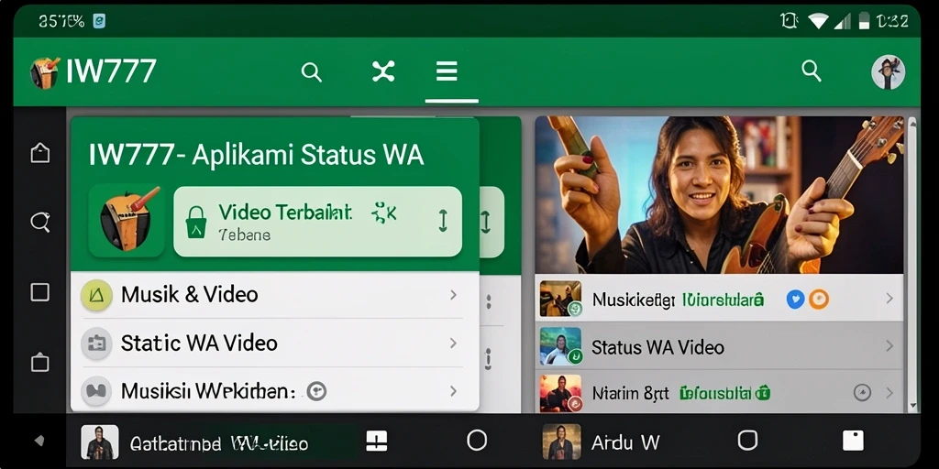The image size is (939, 469).
Task: Open the Musik & Video menu item
Action: pos(275,294)
